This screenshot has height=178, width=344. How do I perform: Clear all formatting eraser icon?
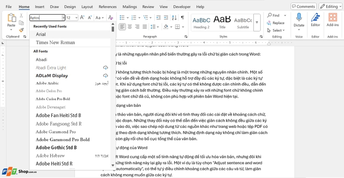(111, 18)
